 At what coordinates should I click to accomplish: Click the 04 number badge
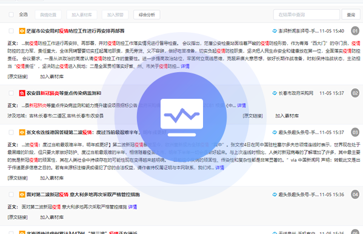point(355,195)
